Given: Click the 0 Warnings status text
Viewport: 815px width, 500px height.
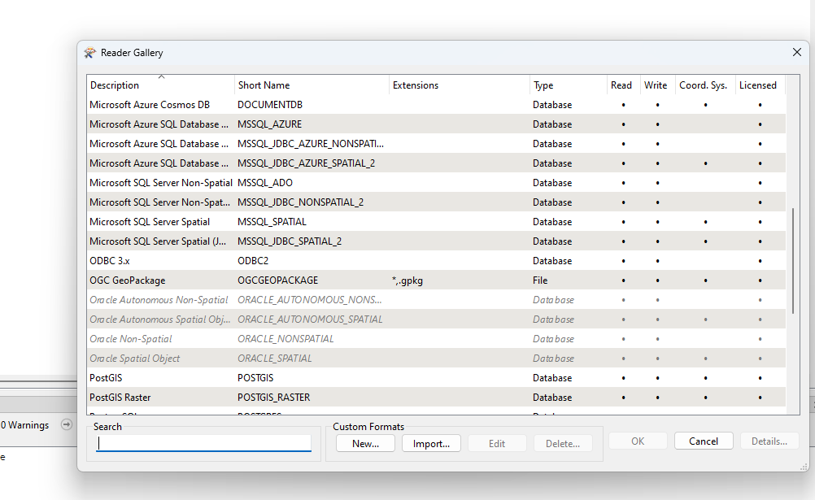Looking at the screenshot, I should (25, 424).
